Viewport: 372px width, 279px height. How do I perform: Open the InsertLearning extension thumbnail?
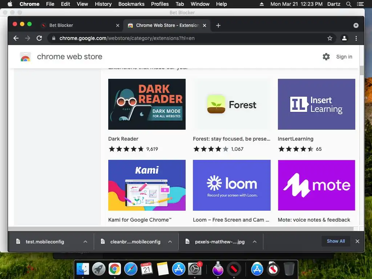(316, 104)
